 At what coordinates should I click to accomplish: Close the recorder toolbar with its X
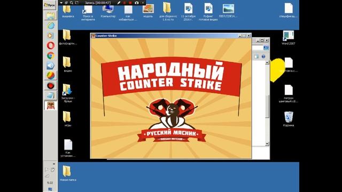pos(143,3)
